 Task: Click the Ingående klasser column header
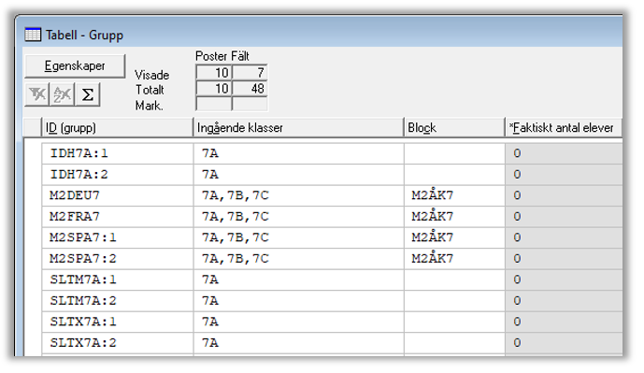298,128
